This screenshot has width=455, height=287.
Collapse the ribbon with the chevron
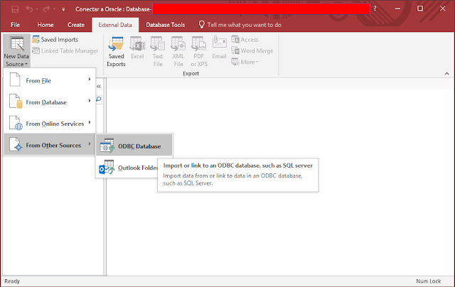pyautogui.click(x=446, y=74)
